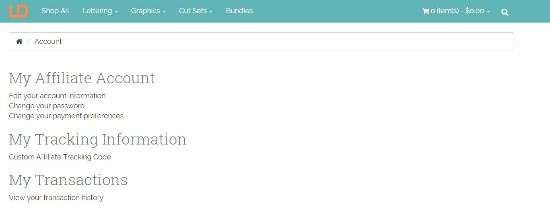Expand the Graphics dropdown menu
Screen dimensions: 550x219
point(148,11)
